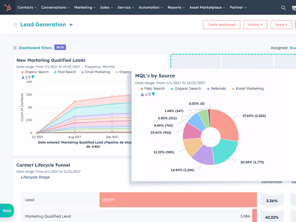296x222 pixels.
Task: Hide the Organic Search series in New Marketing Qualified Leads
Action: 34,72
